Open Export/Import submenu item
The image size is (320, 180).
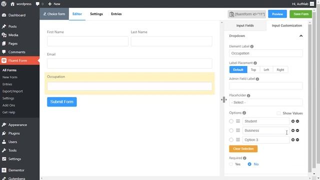point(12,91)
